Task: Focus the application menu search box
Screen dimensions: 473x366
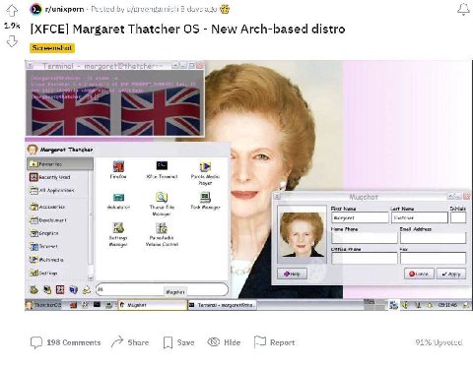Action: tap(162, 289)
